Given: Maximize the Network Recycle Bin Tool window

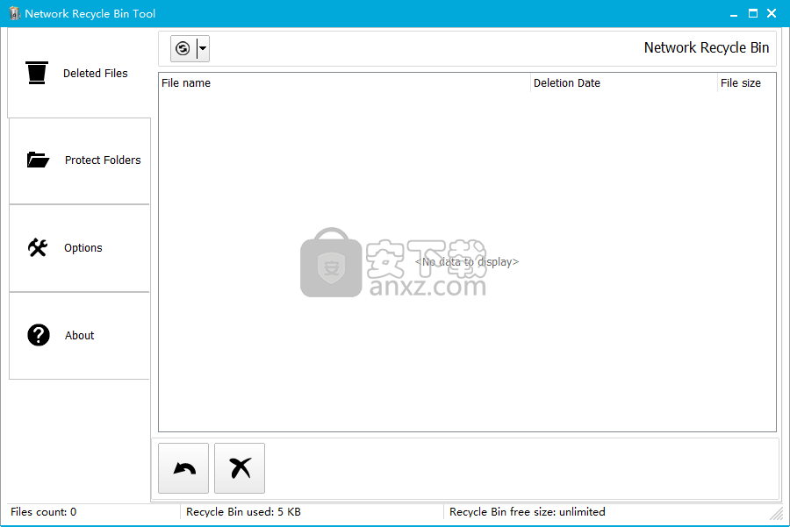Looking at the screenshot, I should point(753,13).
